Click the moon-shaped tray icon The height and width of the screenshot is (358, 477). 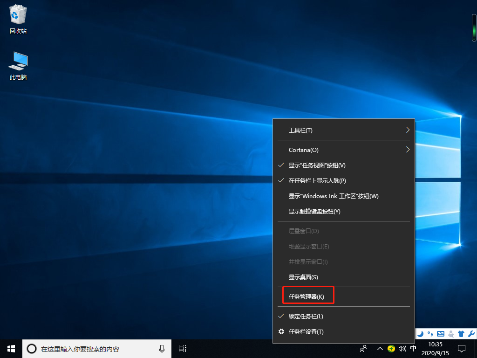[421, 334]
